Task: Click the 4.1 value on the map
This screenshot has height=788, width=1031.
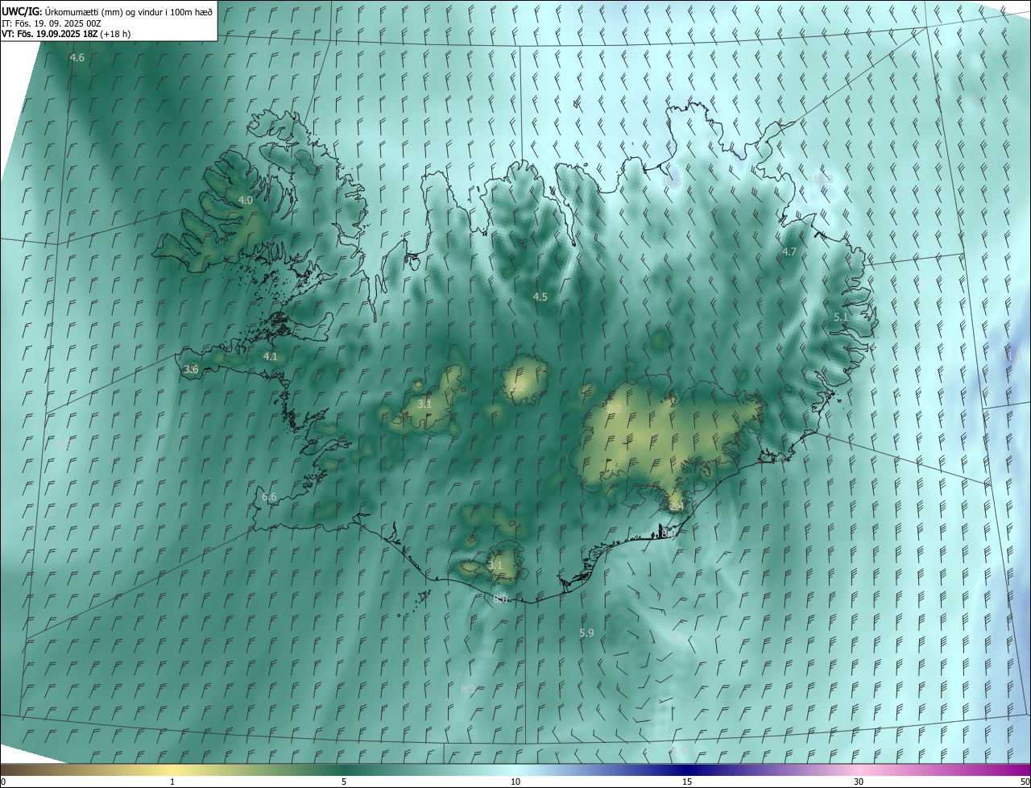Action: pos(271,356)
